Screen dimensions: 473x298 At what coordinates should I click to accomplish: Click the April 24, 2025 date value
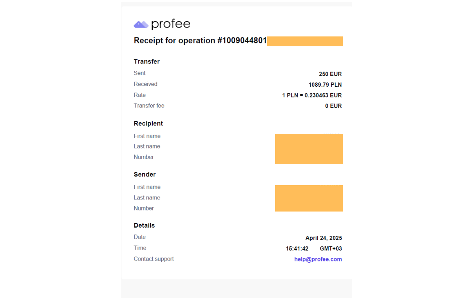click(324, 238)
